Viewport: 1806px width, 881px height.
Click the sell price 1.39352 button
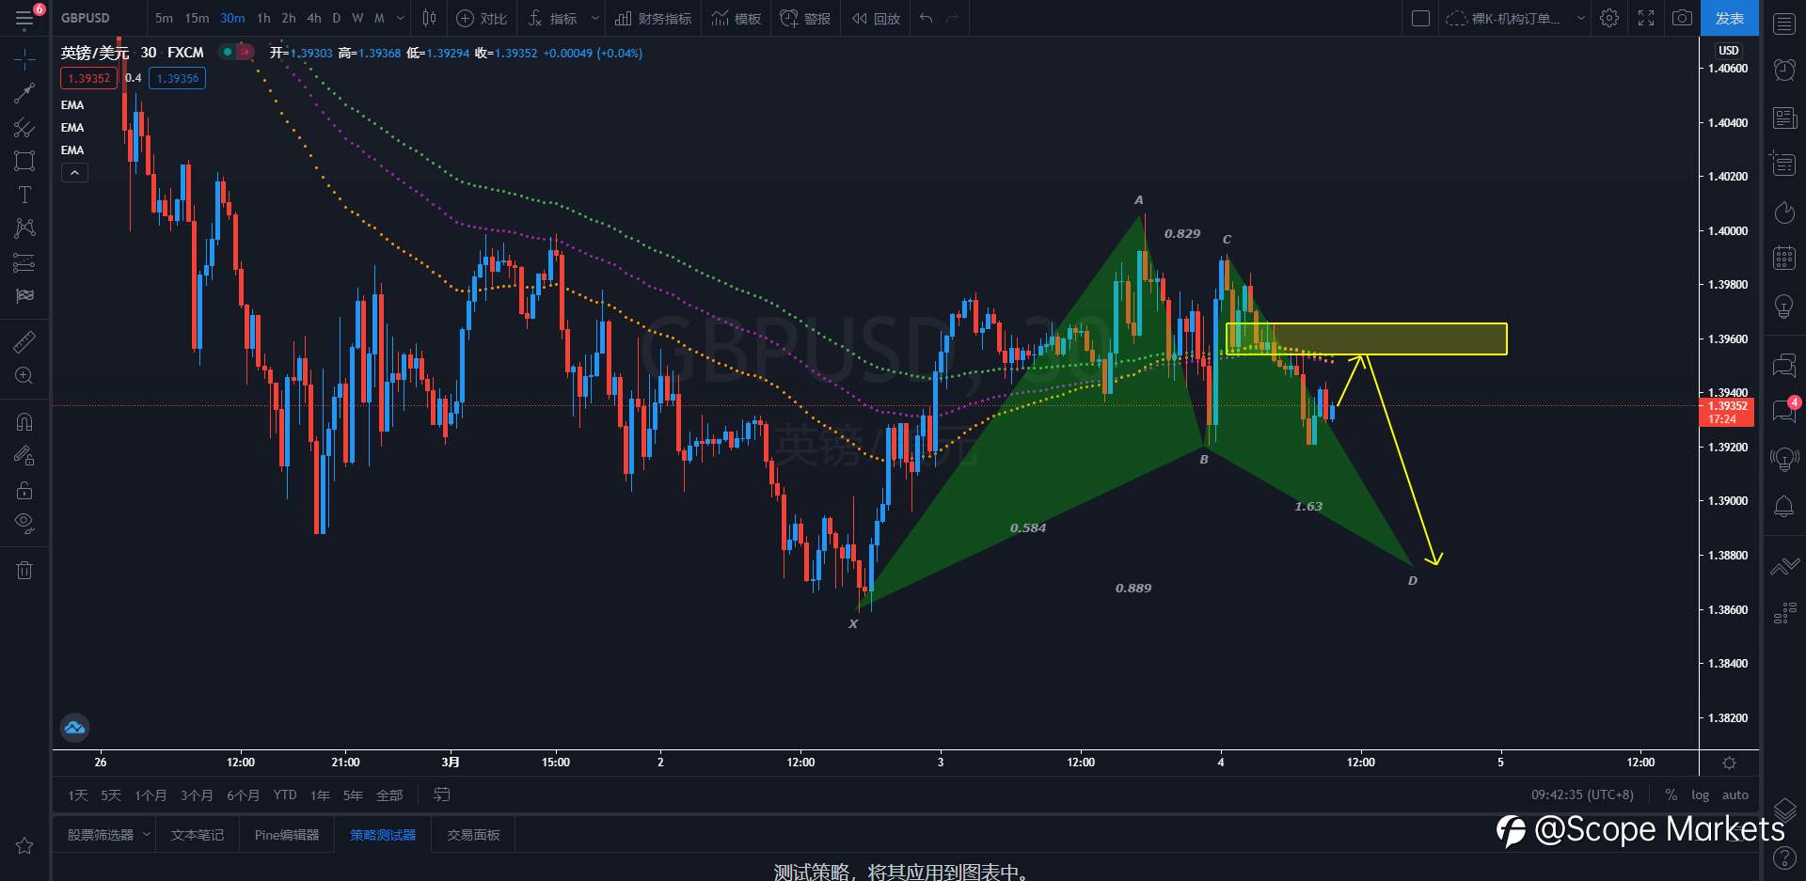tap(89, 78)
